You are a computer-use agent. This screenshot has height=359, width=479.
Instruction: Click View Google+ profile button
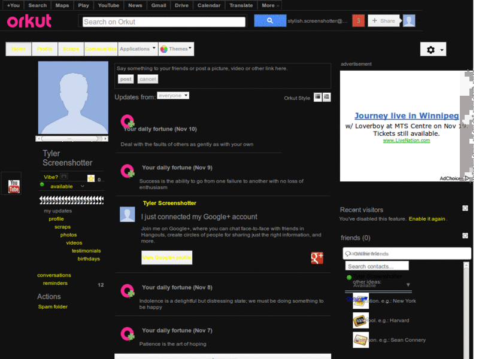point(167,258)
